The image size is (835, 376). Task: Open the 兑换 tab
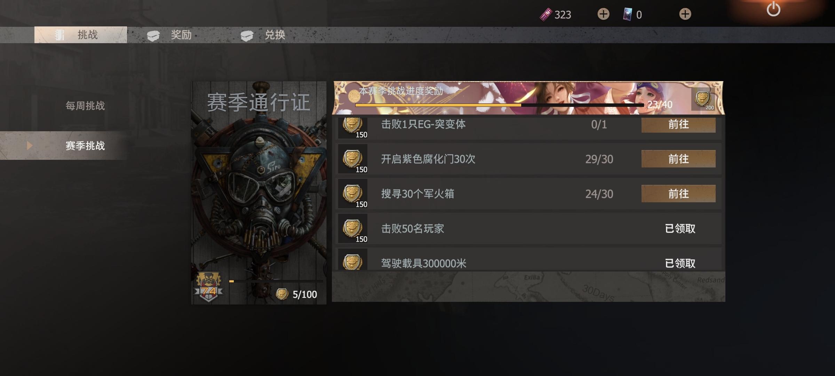coord(263,35)
